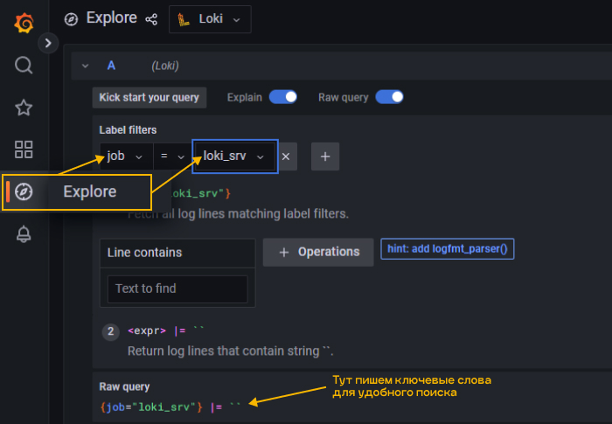Open the equals operator dropdown
Image resolution: width=612 pixels, height=424 pixels.
172,156
